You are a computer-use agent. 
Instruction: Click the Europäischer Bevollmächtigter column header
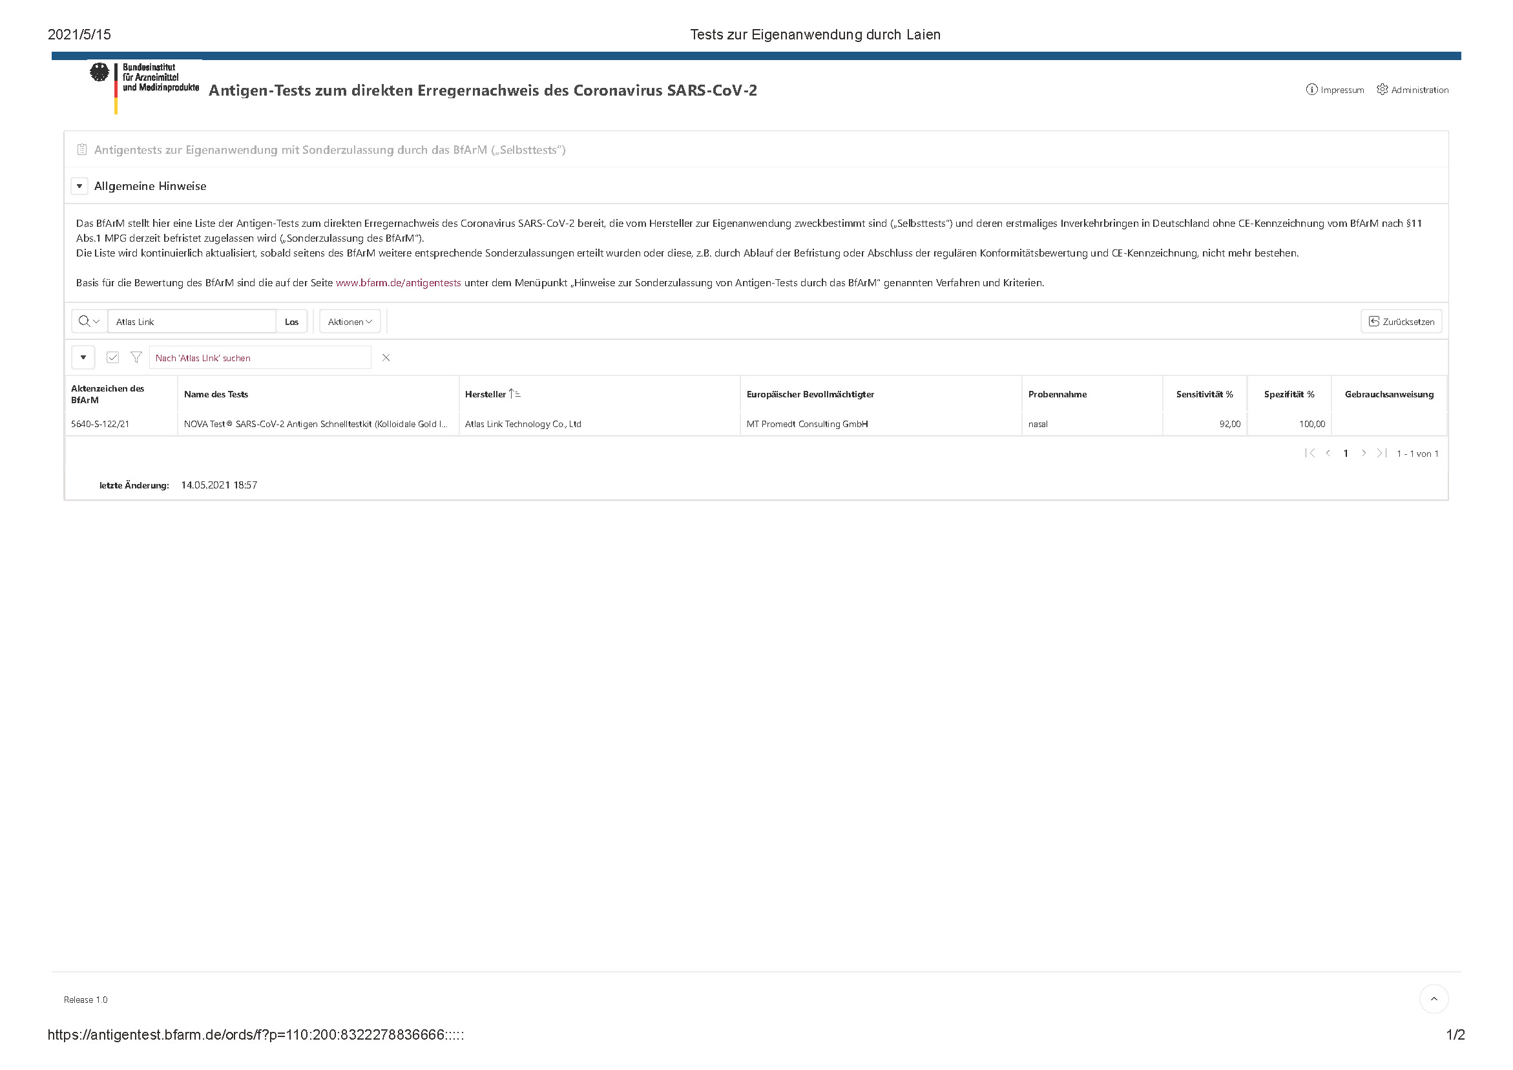[811, 394]
